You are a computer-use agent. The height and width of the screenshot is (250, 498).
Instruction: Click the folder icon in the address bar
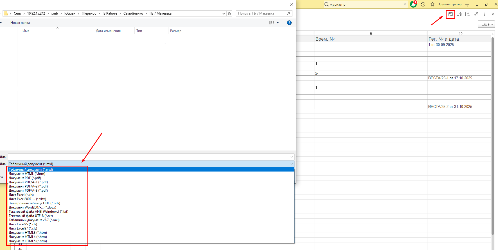tap(6, 13)
